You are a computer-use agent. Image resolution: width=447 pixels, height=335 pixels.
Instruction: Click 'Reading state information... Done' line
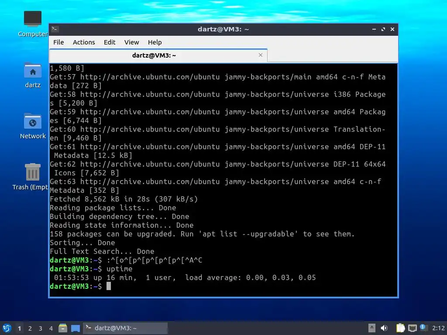(122, 226)
